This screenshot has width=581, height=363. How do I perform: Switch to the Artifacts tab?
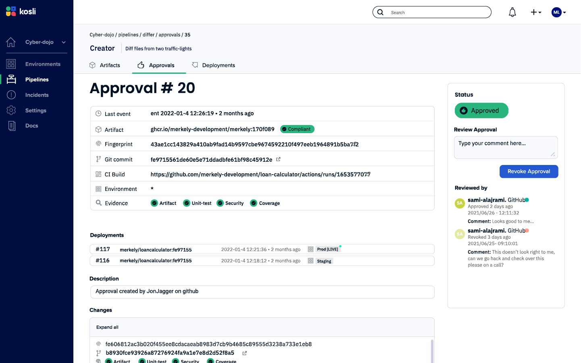pos(105,65)
